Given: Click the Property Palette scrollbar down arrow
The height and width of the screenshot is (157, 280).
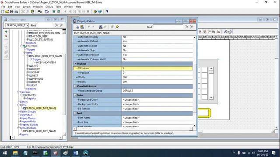Looking at the screenshot, I should point(194,125).
